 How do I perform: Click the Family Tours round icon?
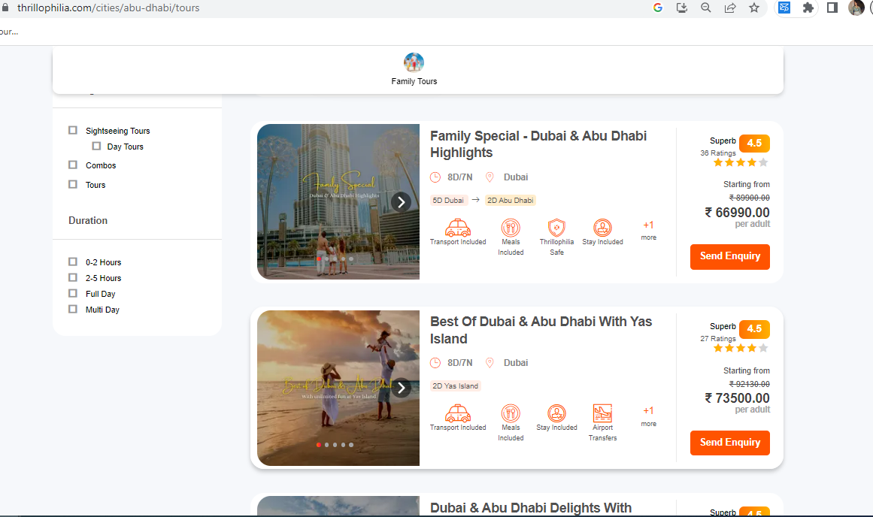pyautogui.click(x=414, y=62)
